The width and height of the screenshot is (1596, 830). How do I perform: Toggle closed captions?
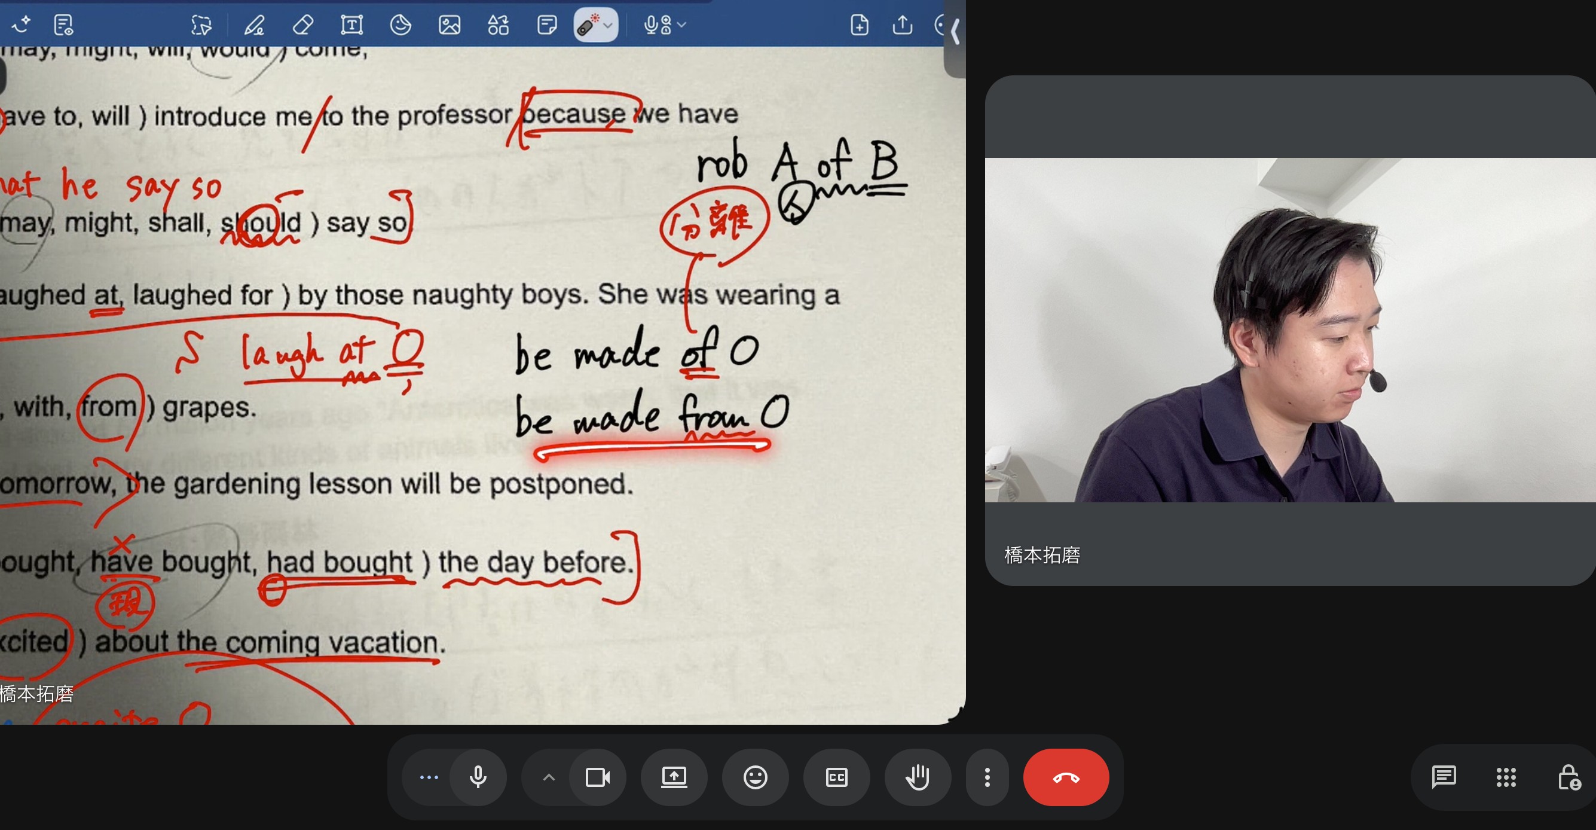click(836, 777)
